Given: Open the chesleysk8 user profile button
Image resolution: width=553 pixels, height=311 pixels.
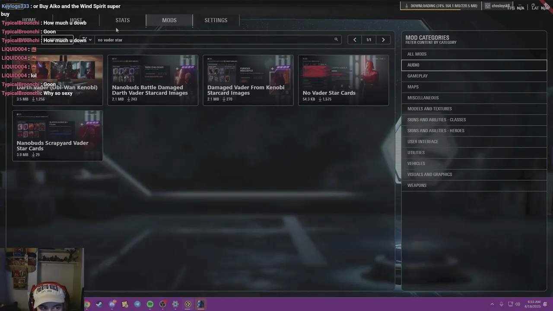Looking at the screenshot, I should (497, 6).
